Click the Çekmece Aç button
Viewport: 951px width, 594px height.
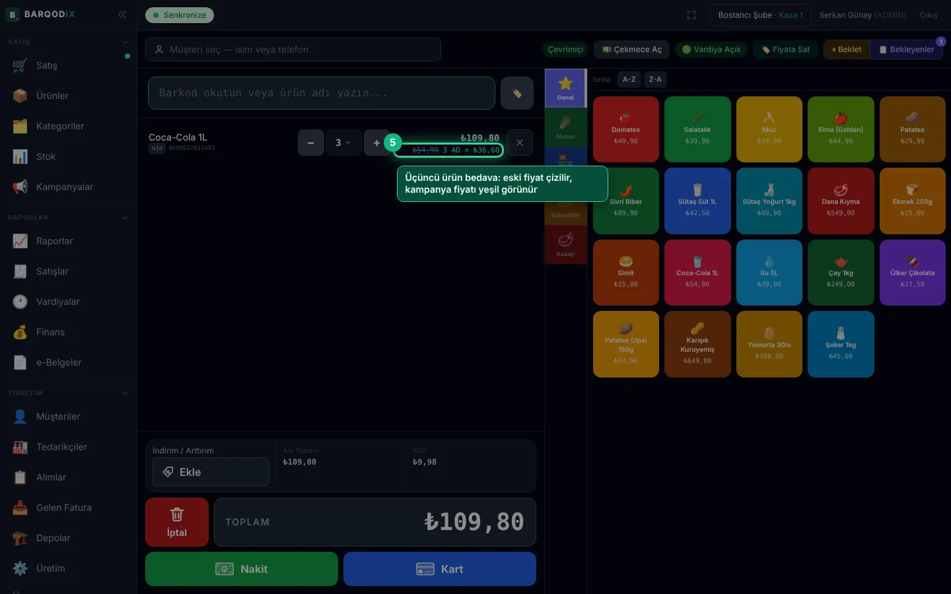[x=632, y=49]
